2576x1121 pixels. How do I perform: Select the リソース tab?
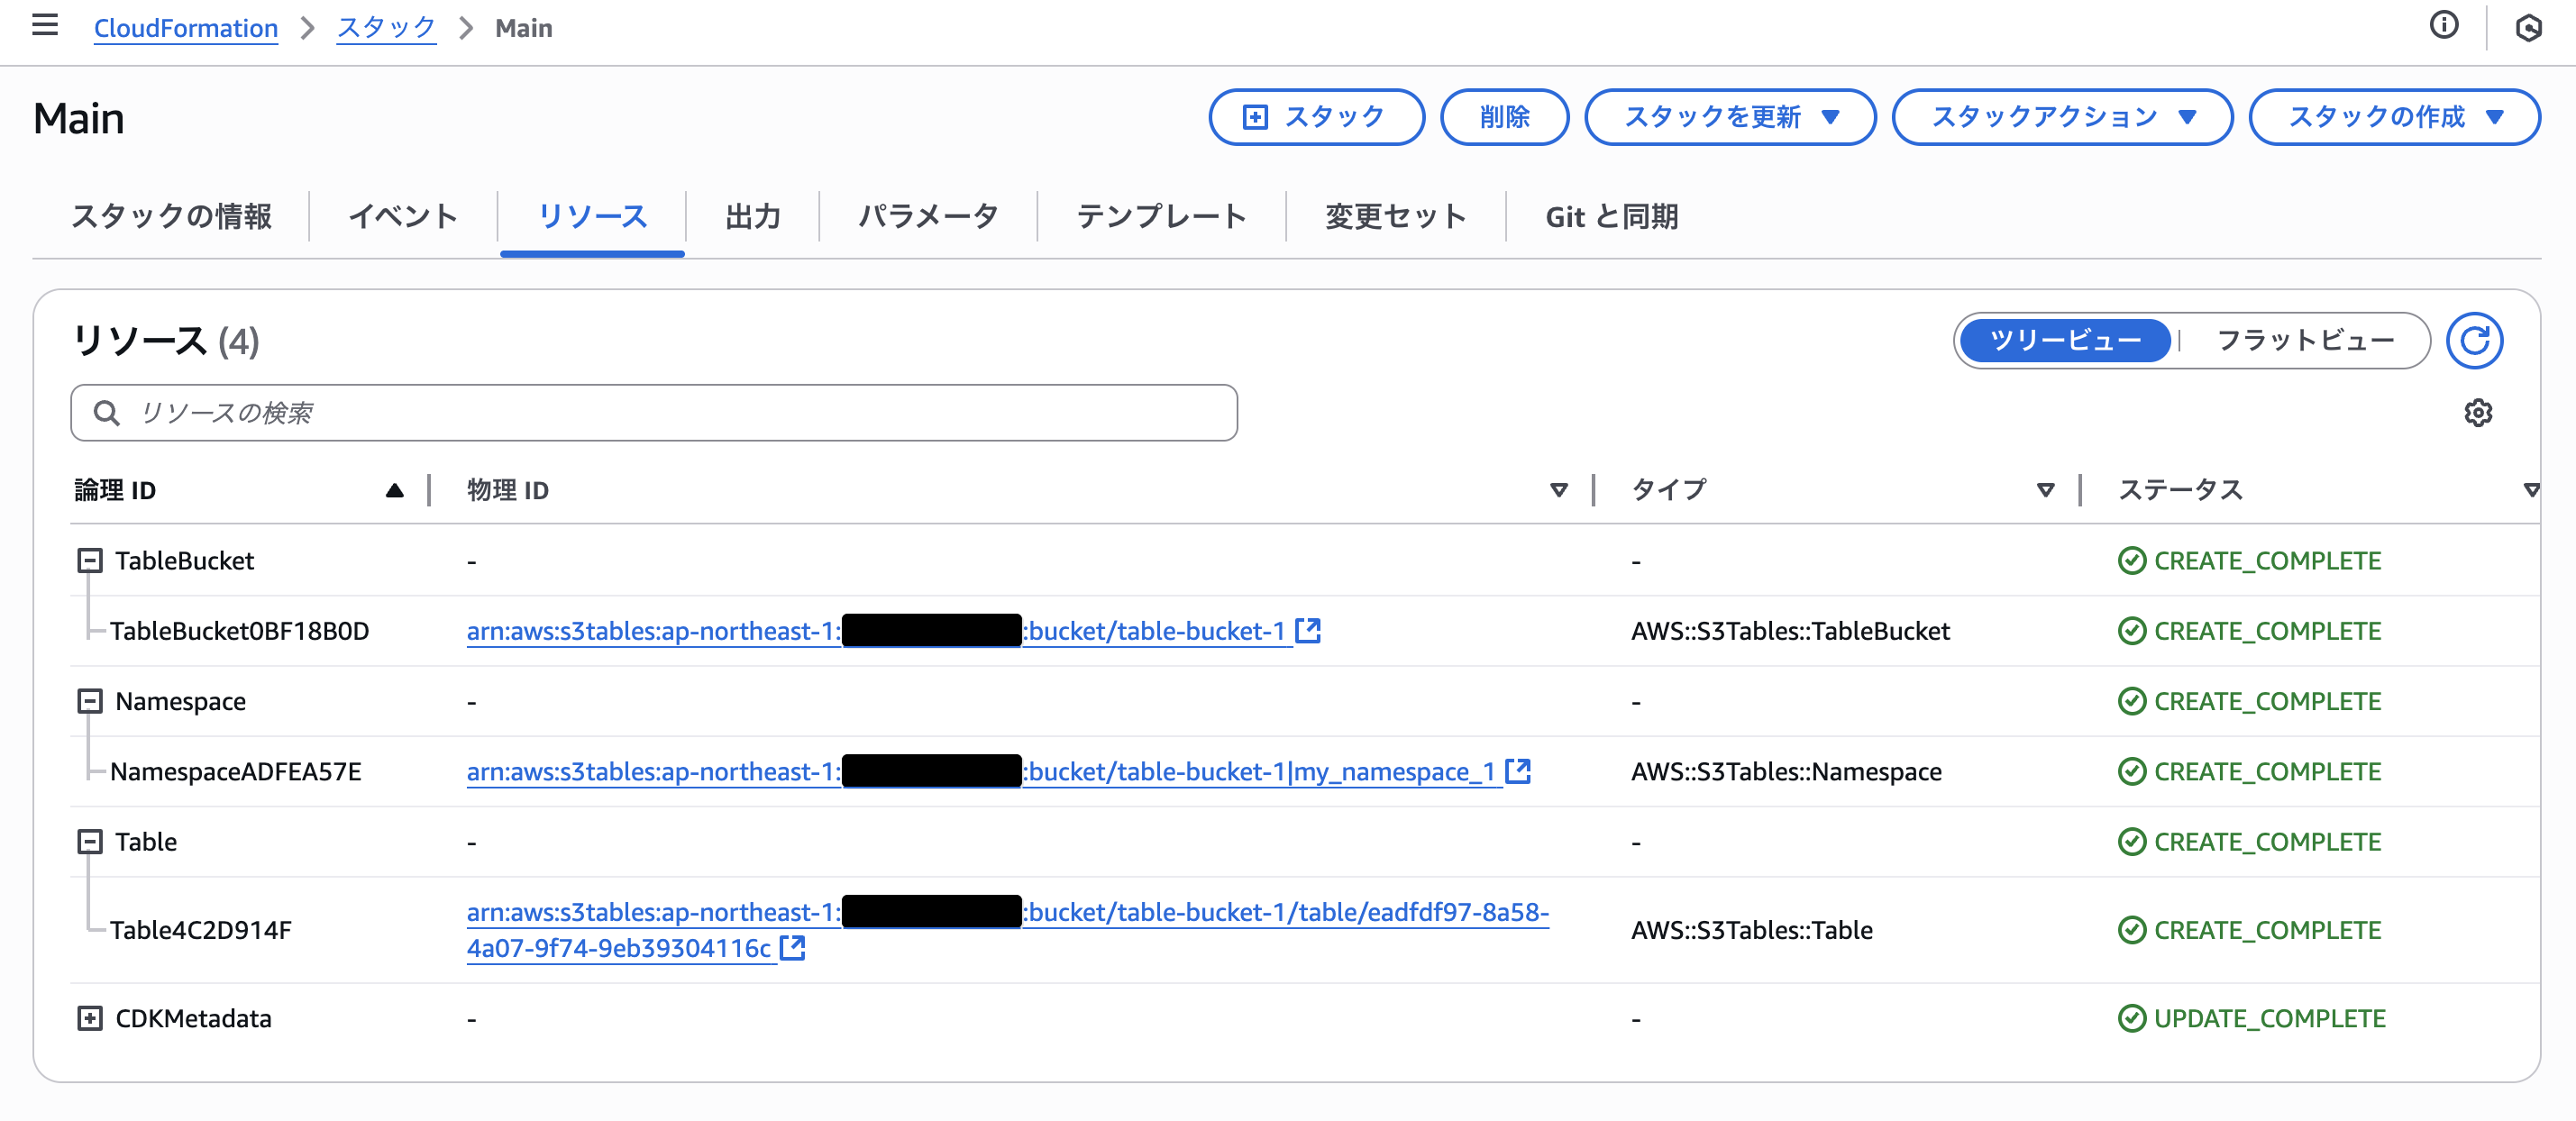(x=592, y=216)
